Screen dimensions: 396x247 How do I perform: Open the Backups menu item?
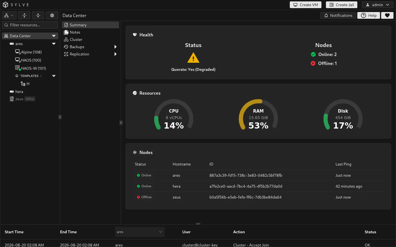point(91,47)
